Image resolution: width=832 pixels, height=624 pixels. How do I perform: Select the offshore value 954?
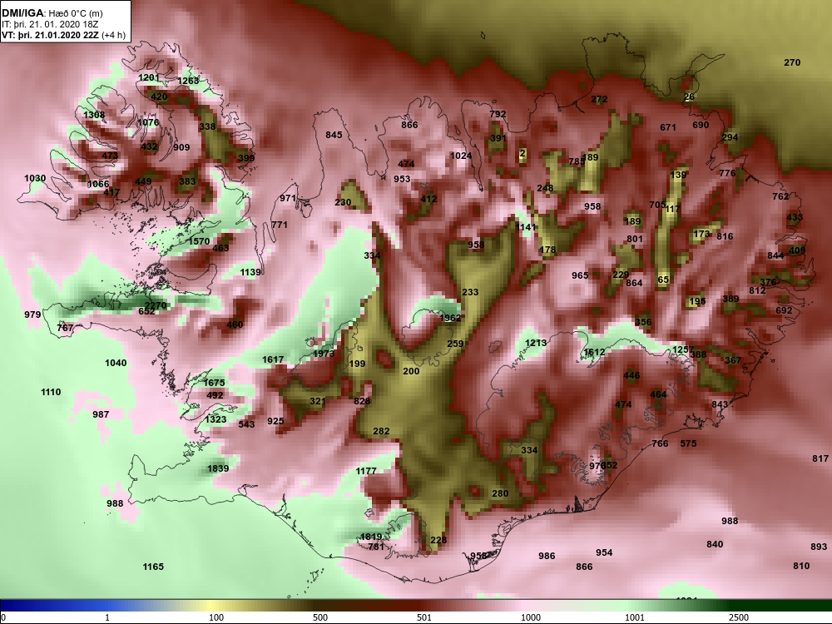click(x=604, y=552)
